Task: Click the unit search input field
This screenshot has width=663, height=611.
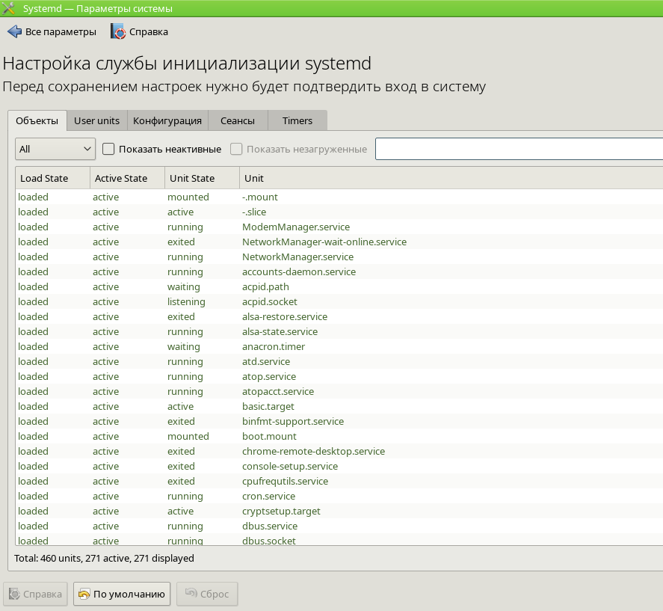Action: tap(519, 149)
